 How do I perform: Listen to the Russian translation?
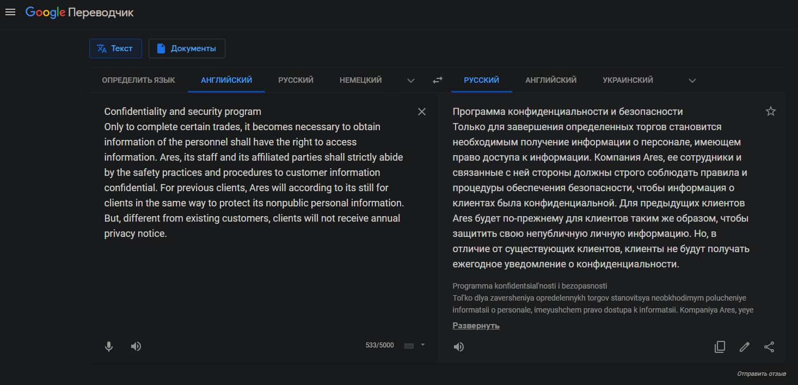[459, 347]
